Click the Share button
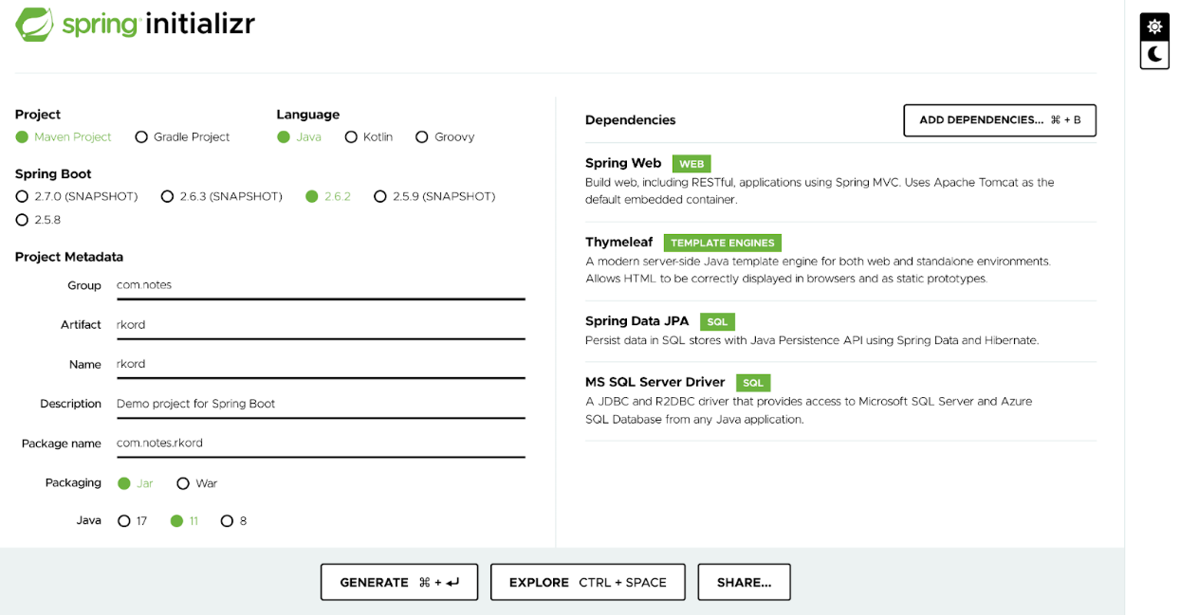This screenshot has width=1180, height=615. click(x=745, y=583)
